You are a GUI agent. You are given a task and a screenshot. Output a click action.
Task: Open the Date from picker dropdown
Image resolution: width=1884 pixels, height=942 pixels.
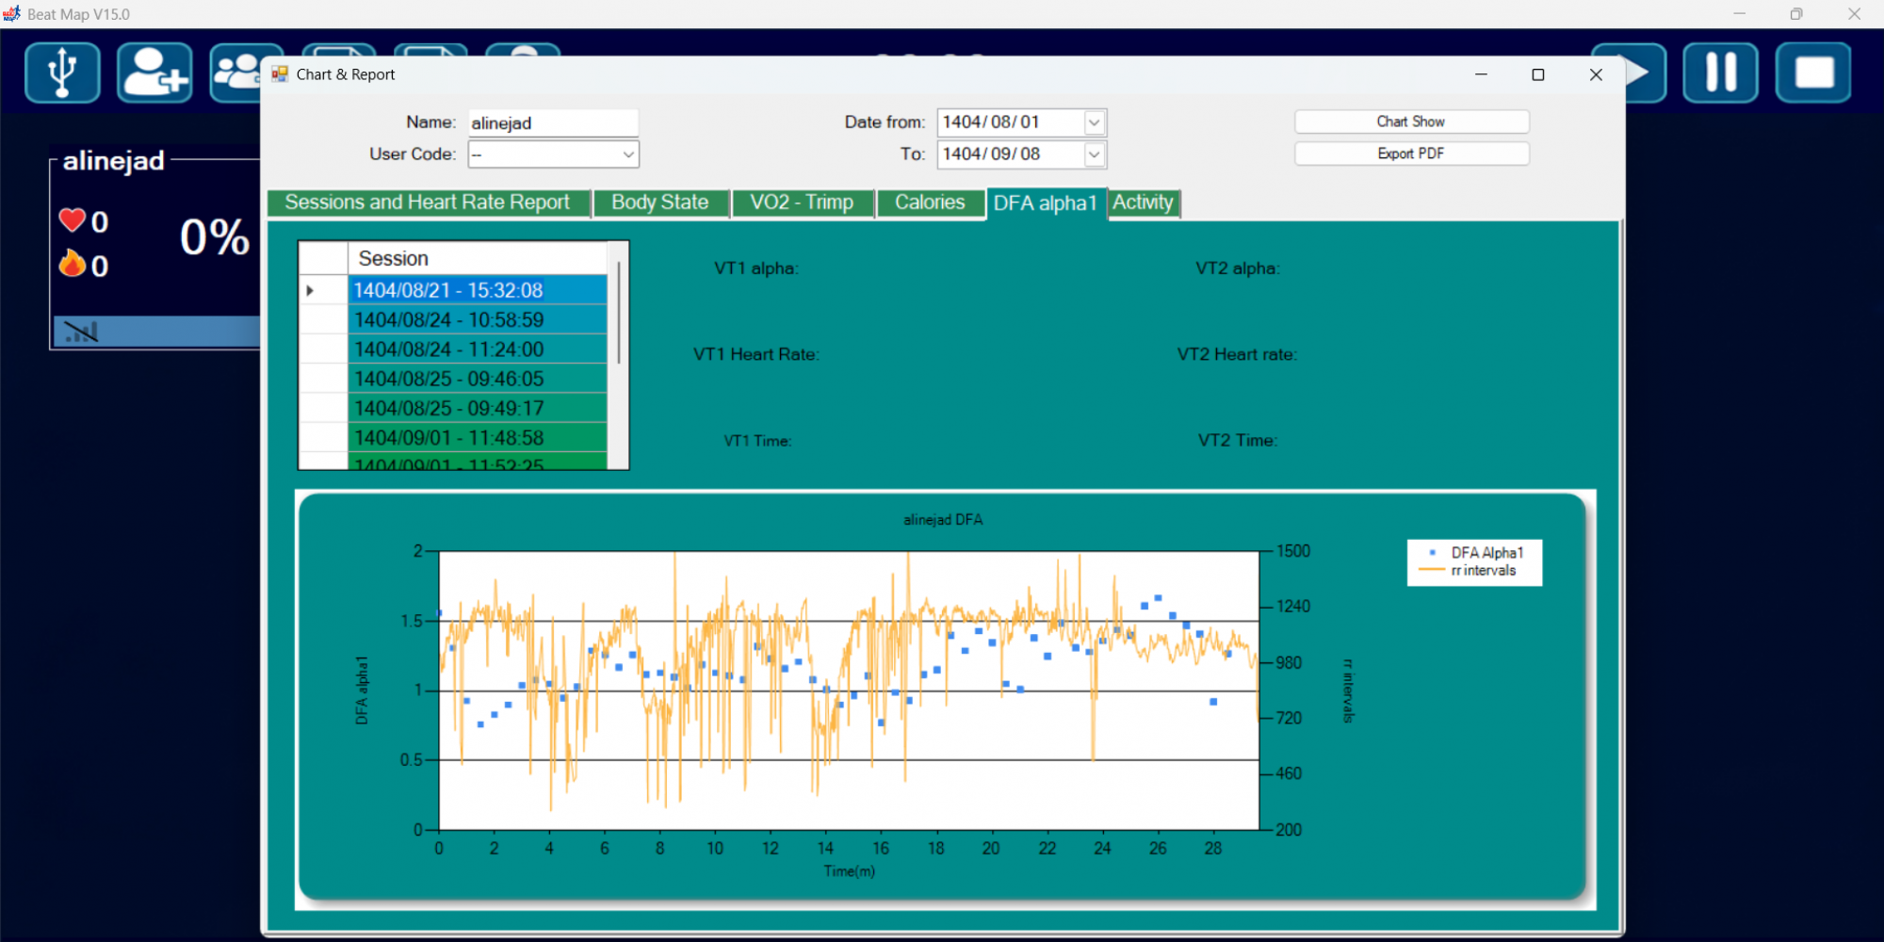[1094, 122]
